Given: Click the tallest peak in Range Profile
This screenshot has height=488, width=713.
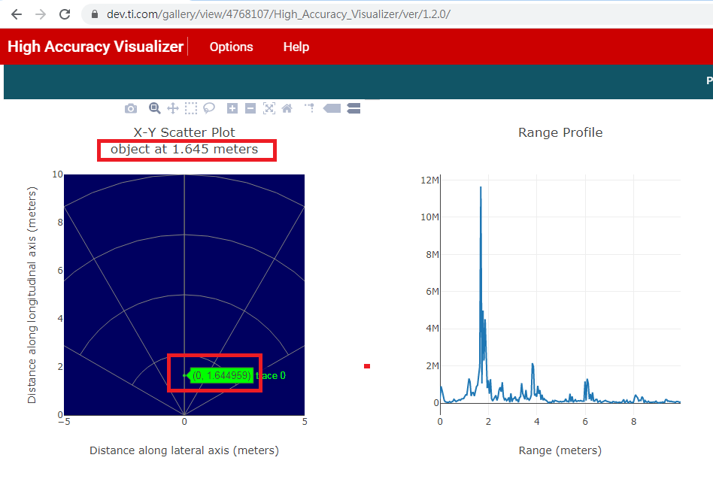Looking at the screenshot, I should [481, 187].
